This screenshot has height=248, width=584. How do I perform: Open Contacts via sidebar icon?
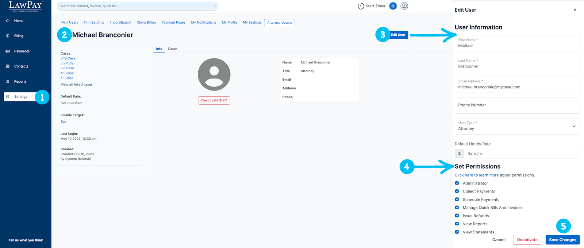tap(8, 66)
